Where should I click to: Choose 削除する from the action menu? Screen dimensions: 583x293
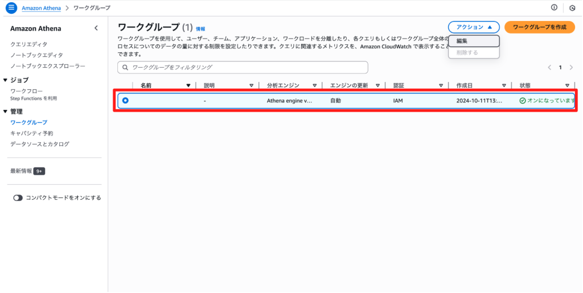pos(474,53)
